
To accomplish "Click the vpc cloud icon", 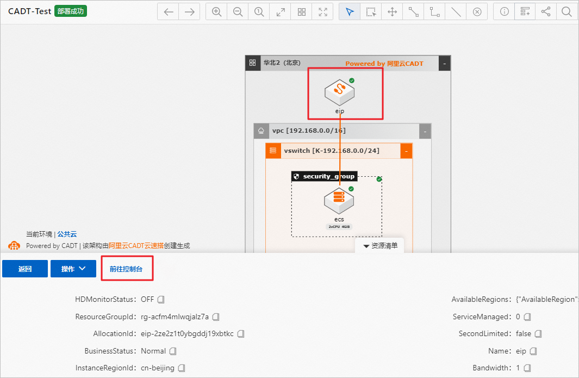I will [261, 131].
